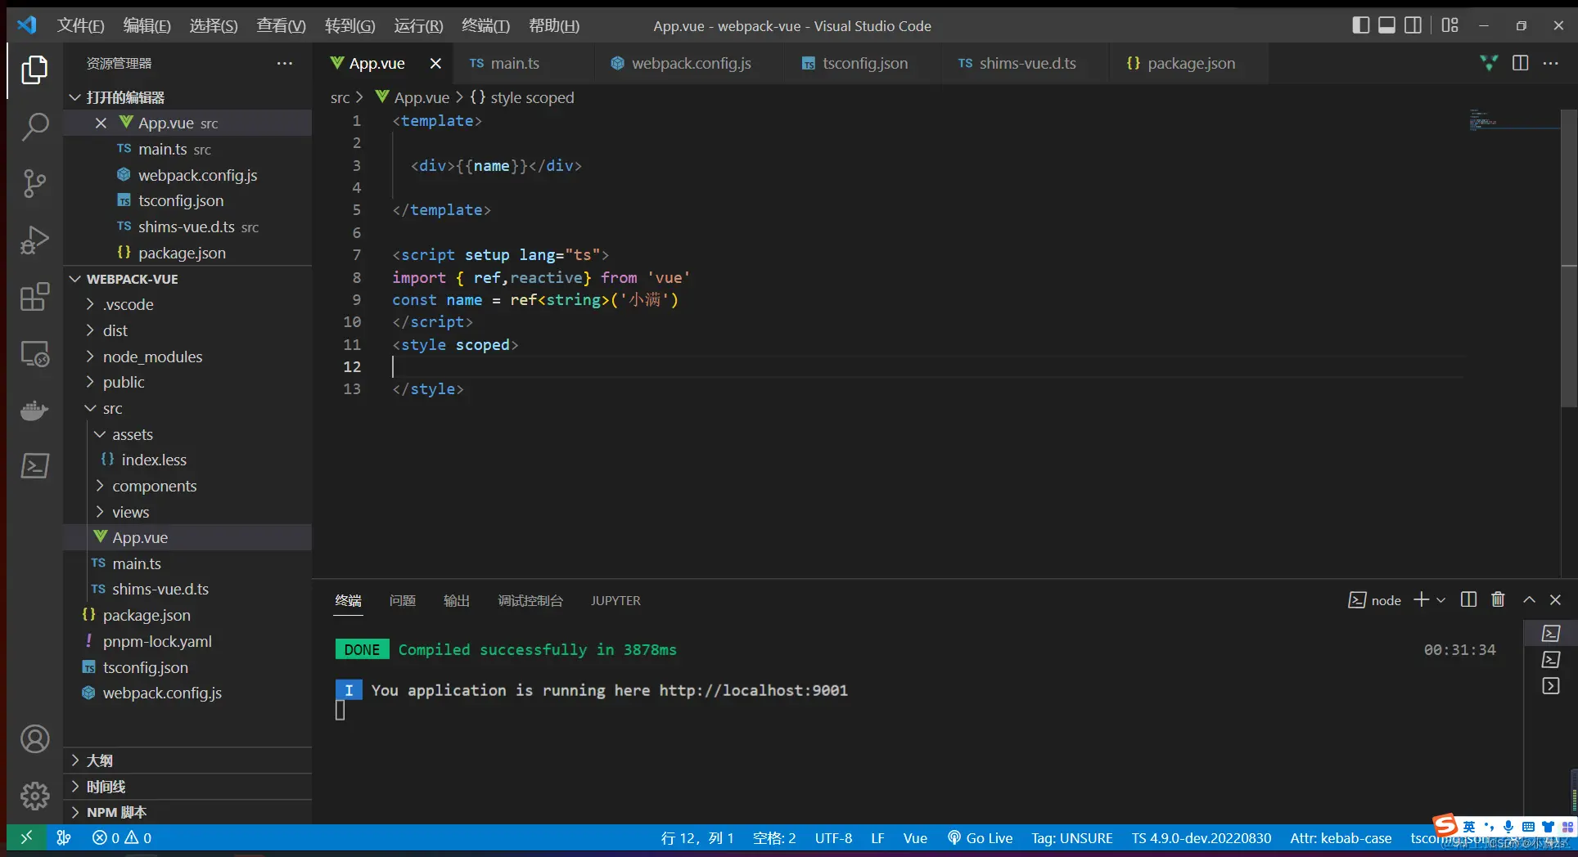
Task: Open the Jupyter panel tab
Action: tap(615, 600)
